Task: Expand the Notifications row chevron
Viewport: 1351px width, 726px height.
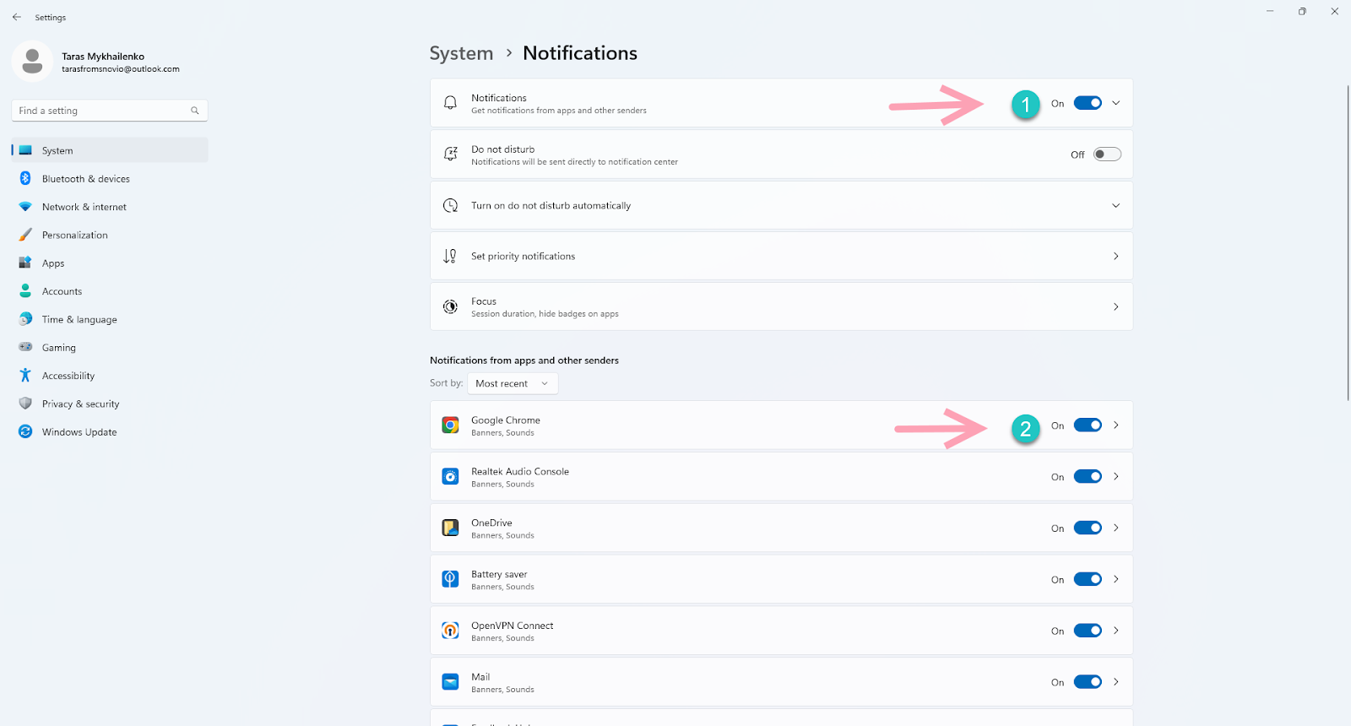Action: (1116, 103)
